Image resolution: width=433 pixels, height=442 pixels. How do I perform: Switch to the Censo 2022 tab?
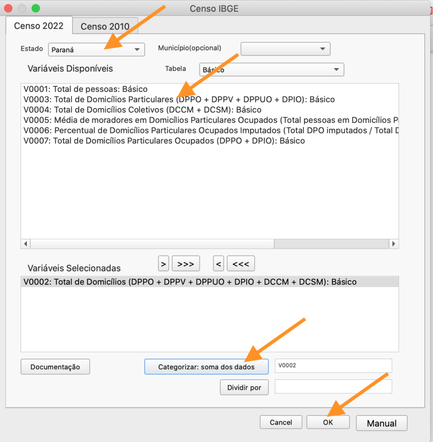coord(39,25)
